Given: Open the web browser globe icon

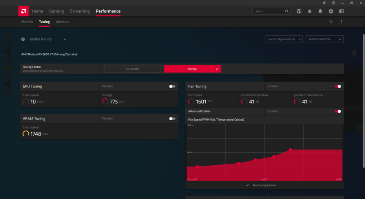Looking at the screenshot, I should click(x=299, y=11).
